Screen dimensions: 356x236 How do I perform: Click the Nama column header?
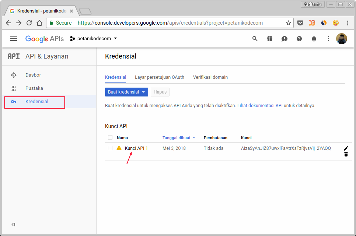click(x=122, y=138)
